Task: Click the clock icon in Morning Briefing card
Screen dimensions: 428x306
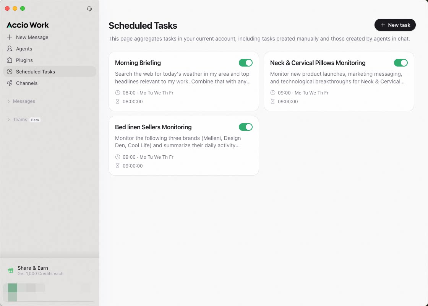Action: tap(118, 93)
